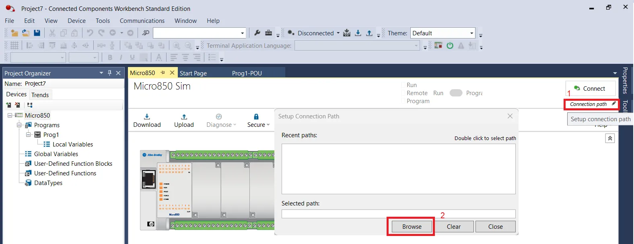The height and width of the screenshot is (244, 634).
Task: Click the Find search icon in toolbar
Action: [x=146, y=33]
